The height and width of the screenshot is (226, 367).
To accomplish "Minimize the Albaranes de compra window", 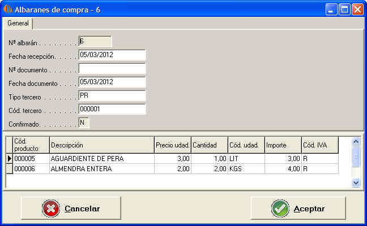I will 331,10.
